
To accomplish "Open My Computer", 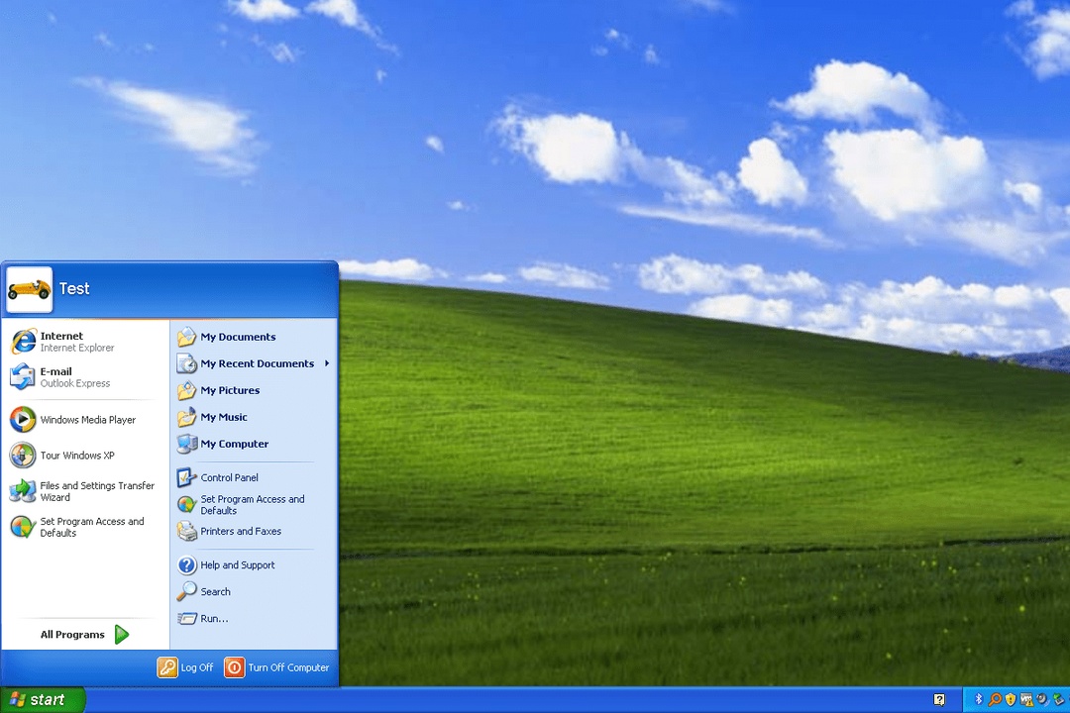I will coord(234,444).
